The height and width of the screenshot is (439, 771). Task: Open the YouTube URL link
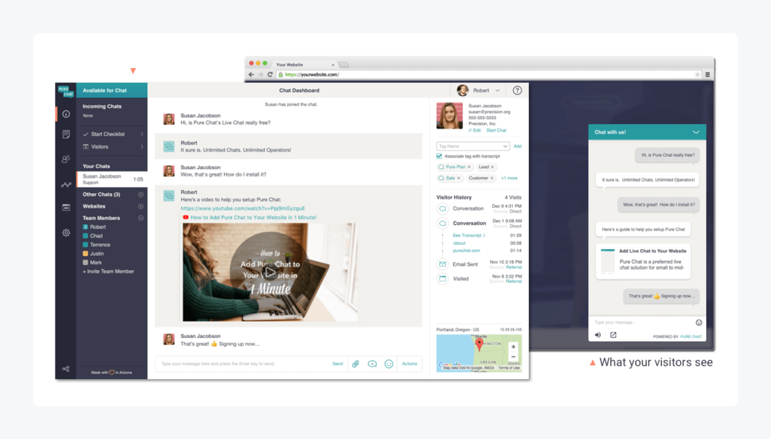[243, 208]
